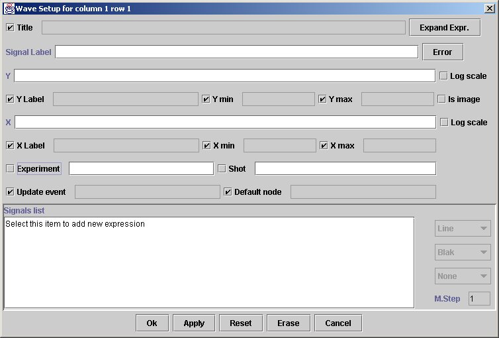499x338 pixels.
Task: Click the X Label text field
Action: 126,146
